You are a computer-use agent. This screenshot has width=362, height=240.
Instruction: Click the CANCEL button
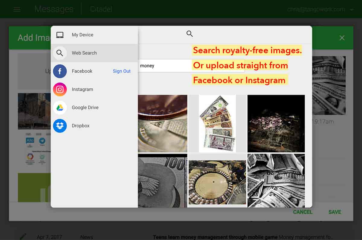point(303,212)
